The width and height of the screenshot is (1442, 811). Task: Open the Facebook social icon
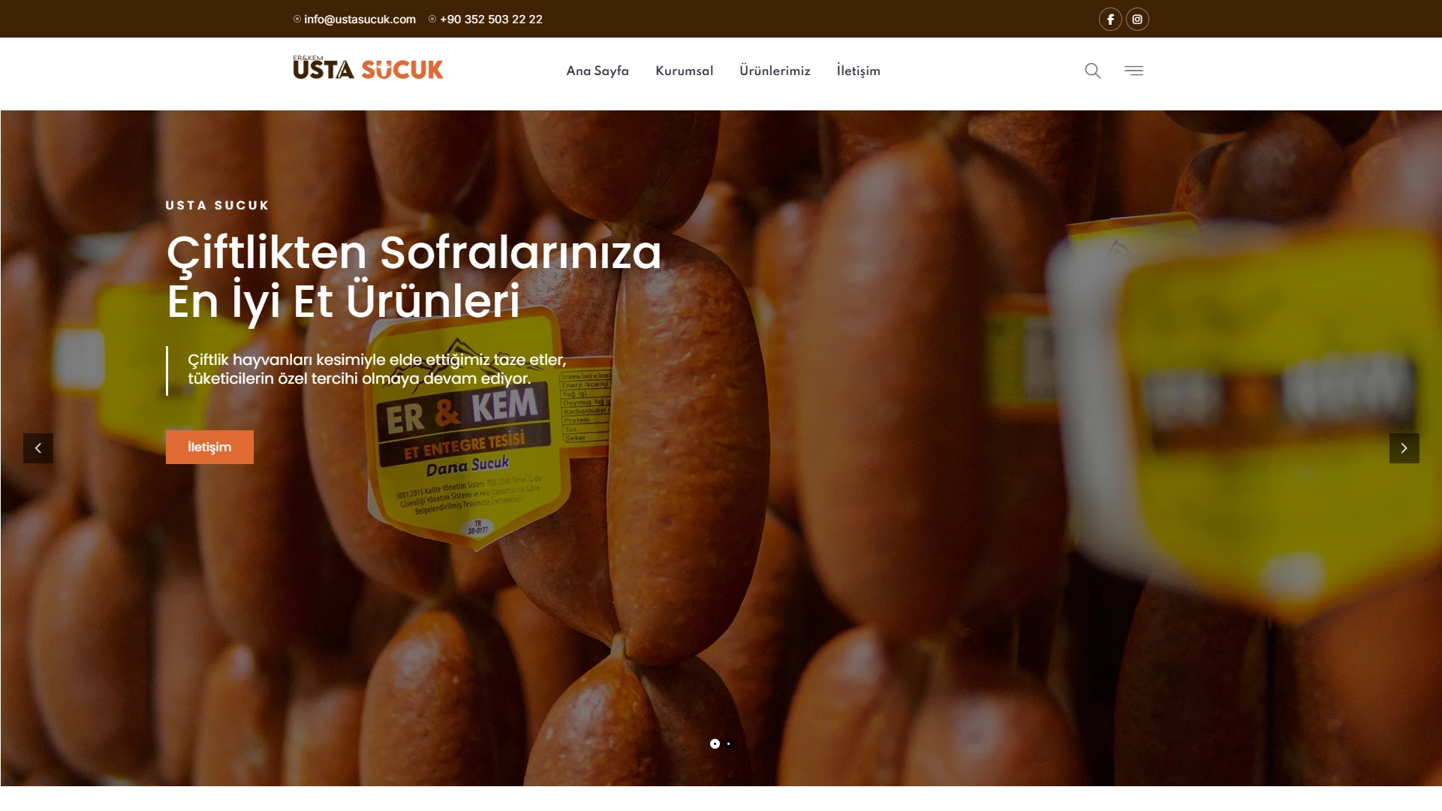coord(1110,20)
